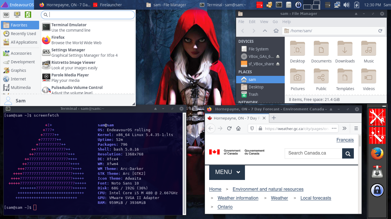Click the search magnifier button on Canada.ca
Screen dimensions: 391x219
[348, 153]
